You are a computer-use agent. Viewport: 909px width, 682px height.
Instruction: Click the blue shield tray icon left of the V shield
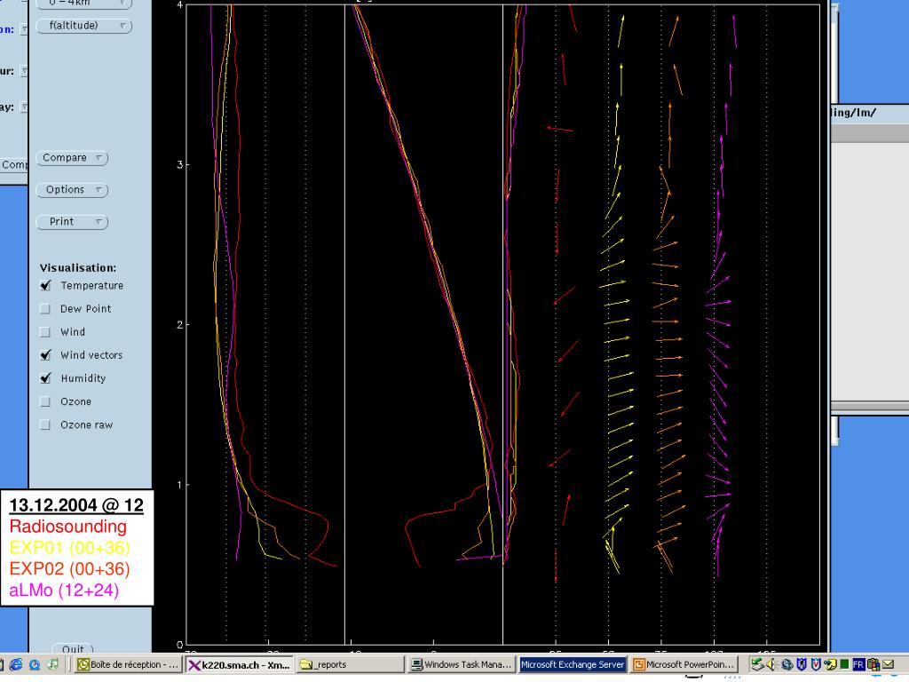802,664
